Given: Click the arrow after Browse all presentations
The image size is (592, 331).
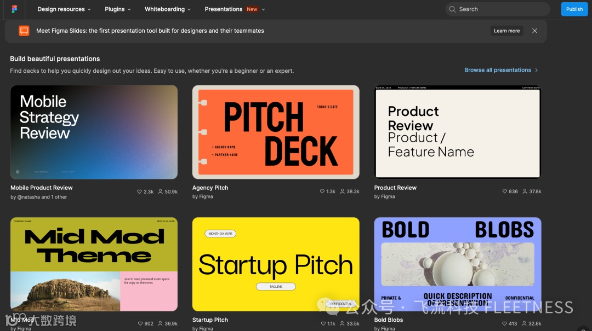Looking at the screenshot, I should point(537,70).
